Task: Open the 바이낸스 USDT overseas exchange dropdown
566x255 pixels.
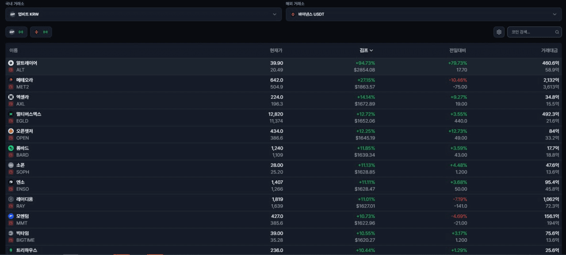Action: click(x=424, y=14)
